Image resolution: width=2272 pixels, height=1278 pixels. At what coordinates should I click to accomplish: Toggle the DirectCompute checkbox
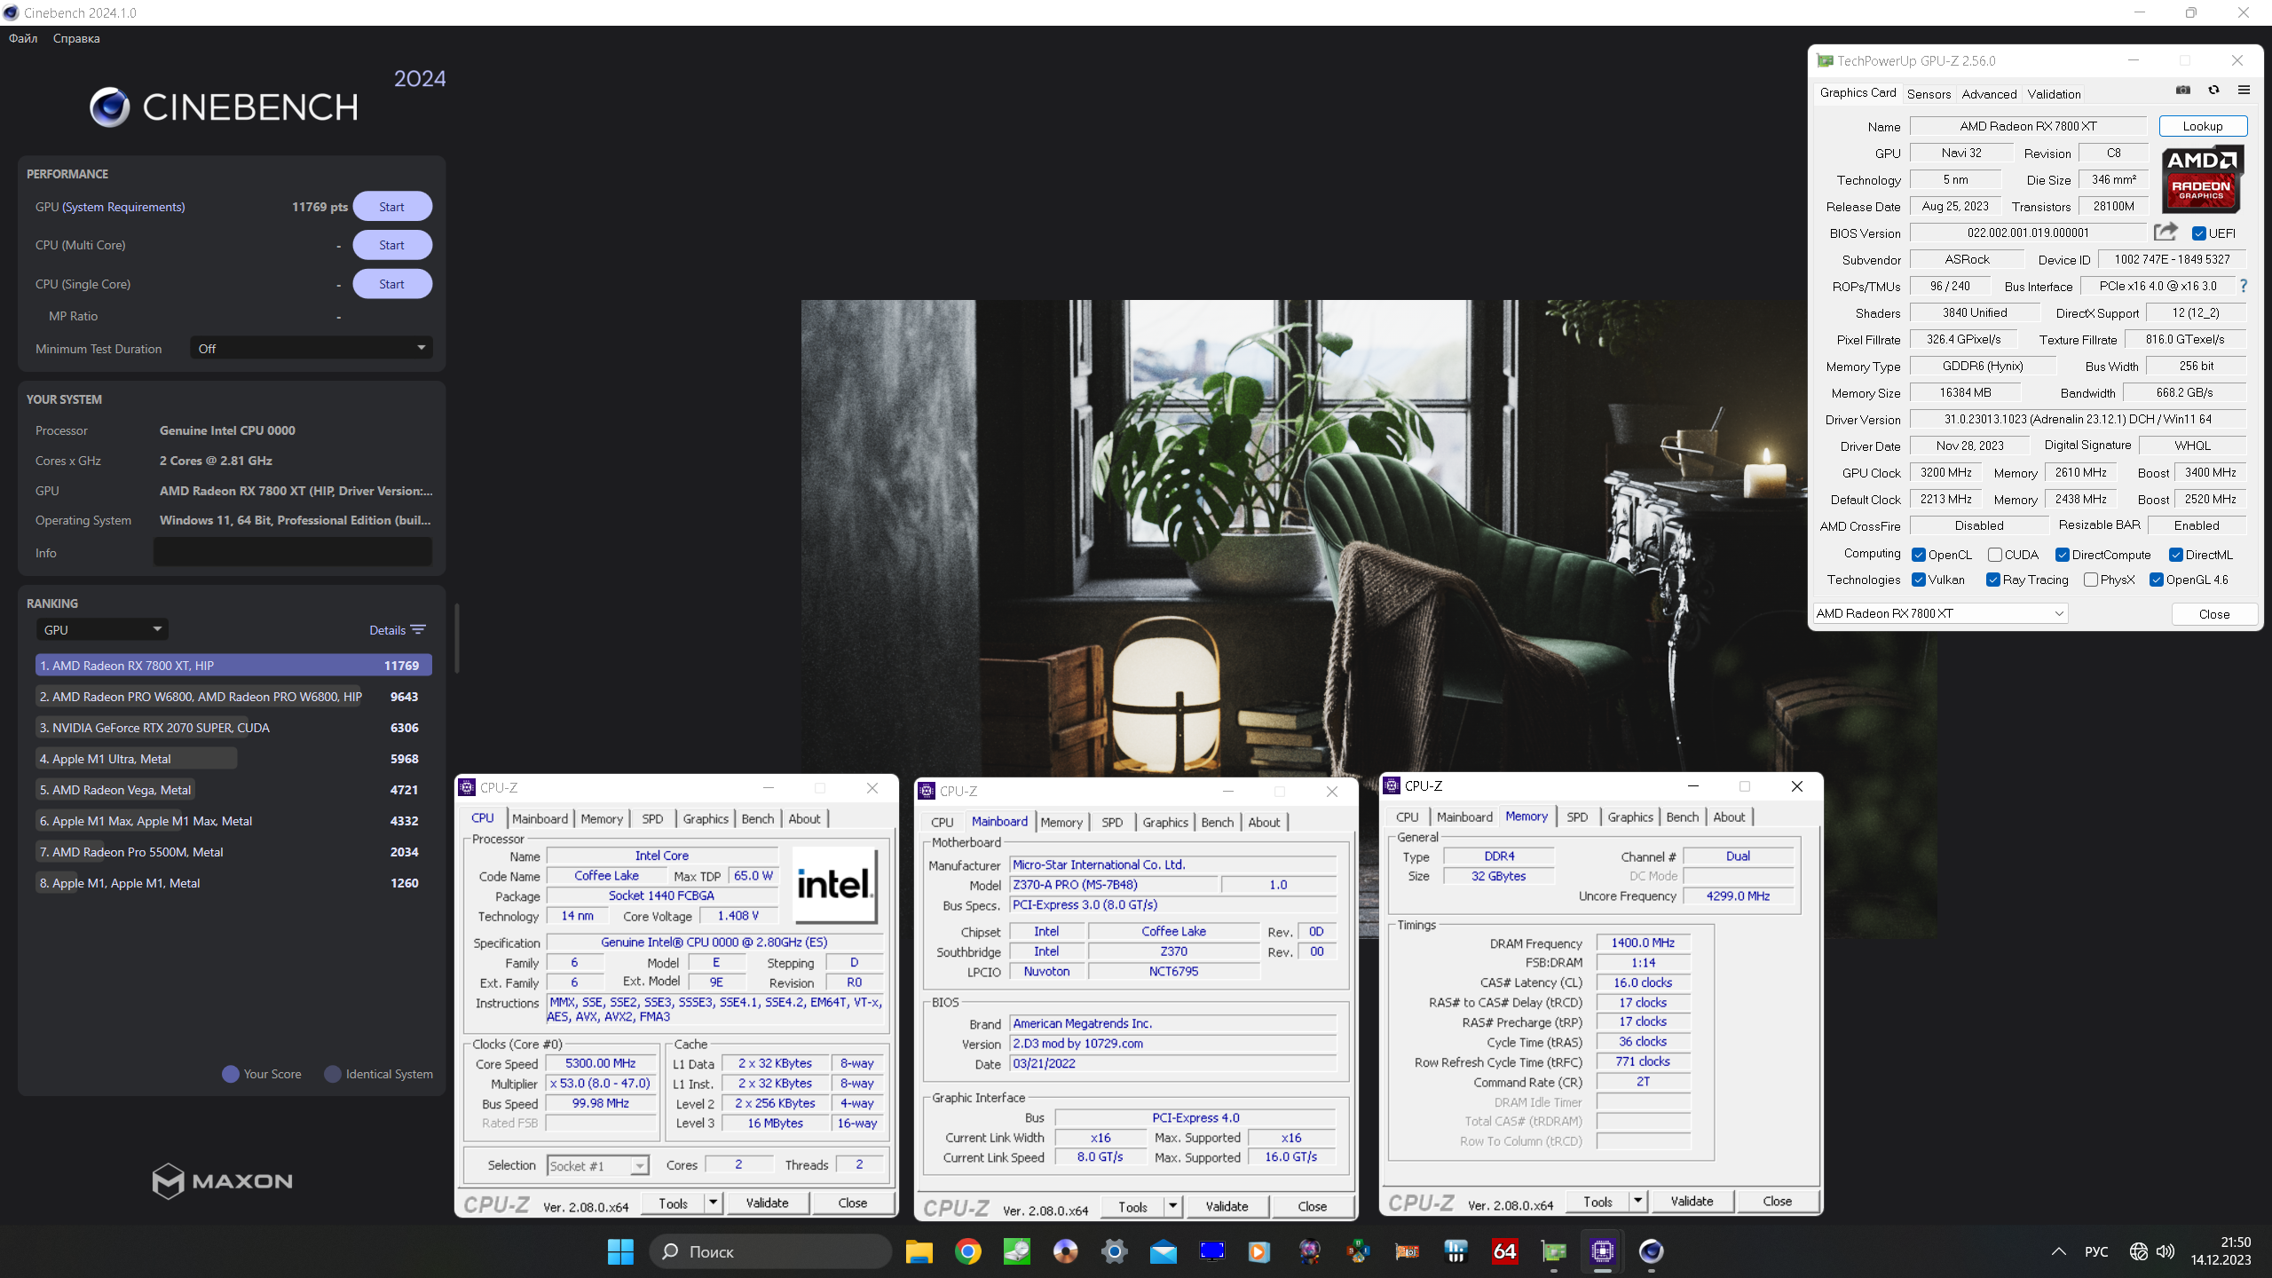2063,555
